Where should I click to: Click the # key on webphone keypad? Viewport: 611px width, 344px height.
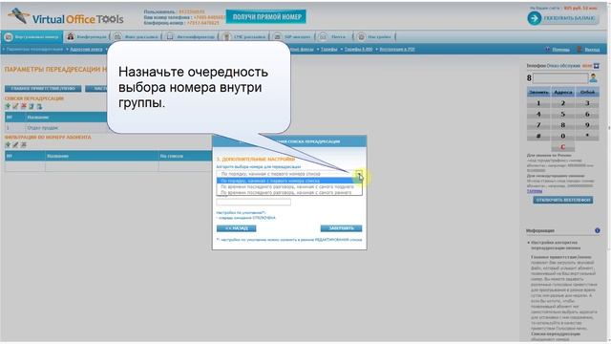(x=538, y=136)
